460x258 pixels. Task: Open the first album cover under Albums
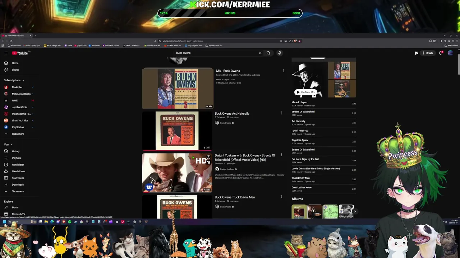click(299, 211)
